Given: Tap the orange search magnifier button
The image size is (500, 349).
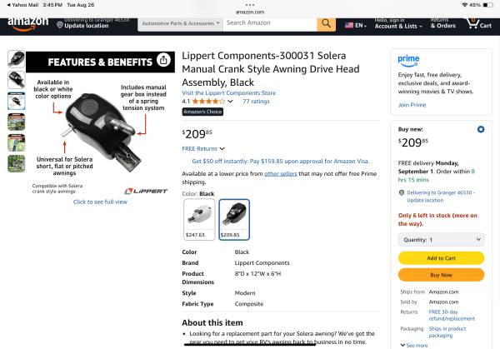Looking at the screenshot, I should (326, 23).
